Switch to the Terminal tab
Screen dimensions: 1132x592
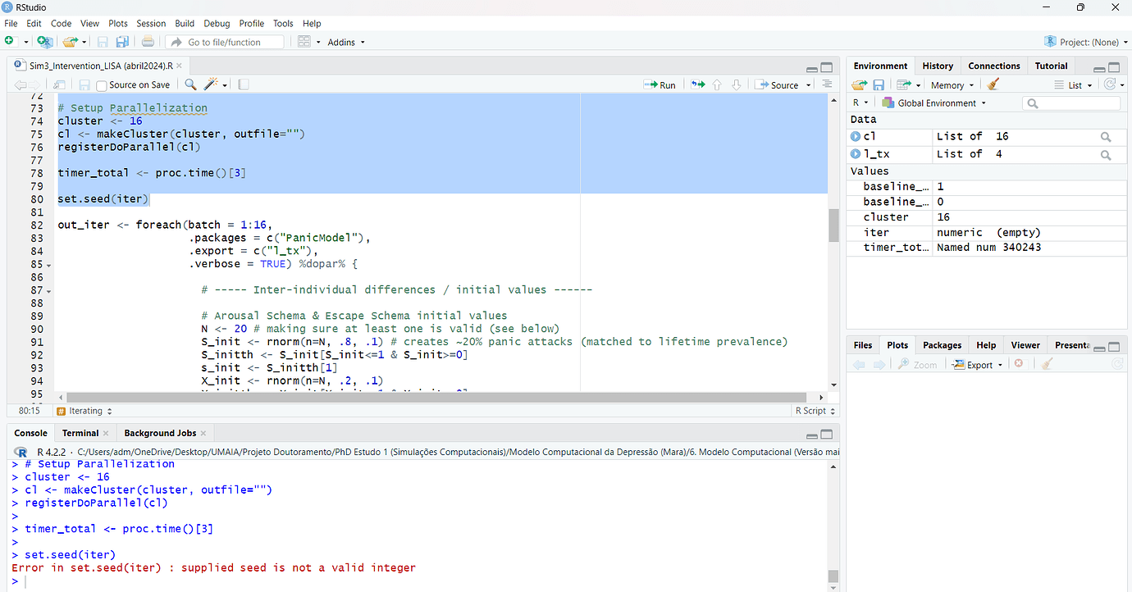tap(82, 432)
